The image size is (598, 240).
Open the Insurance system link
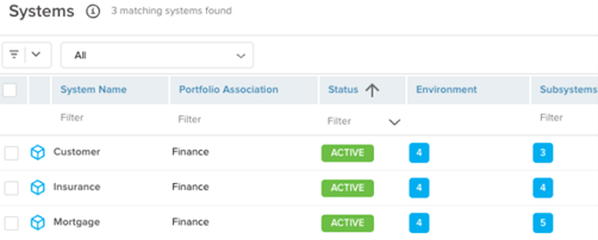(x=77, y=187)
